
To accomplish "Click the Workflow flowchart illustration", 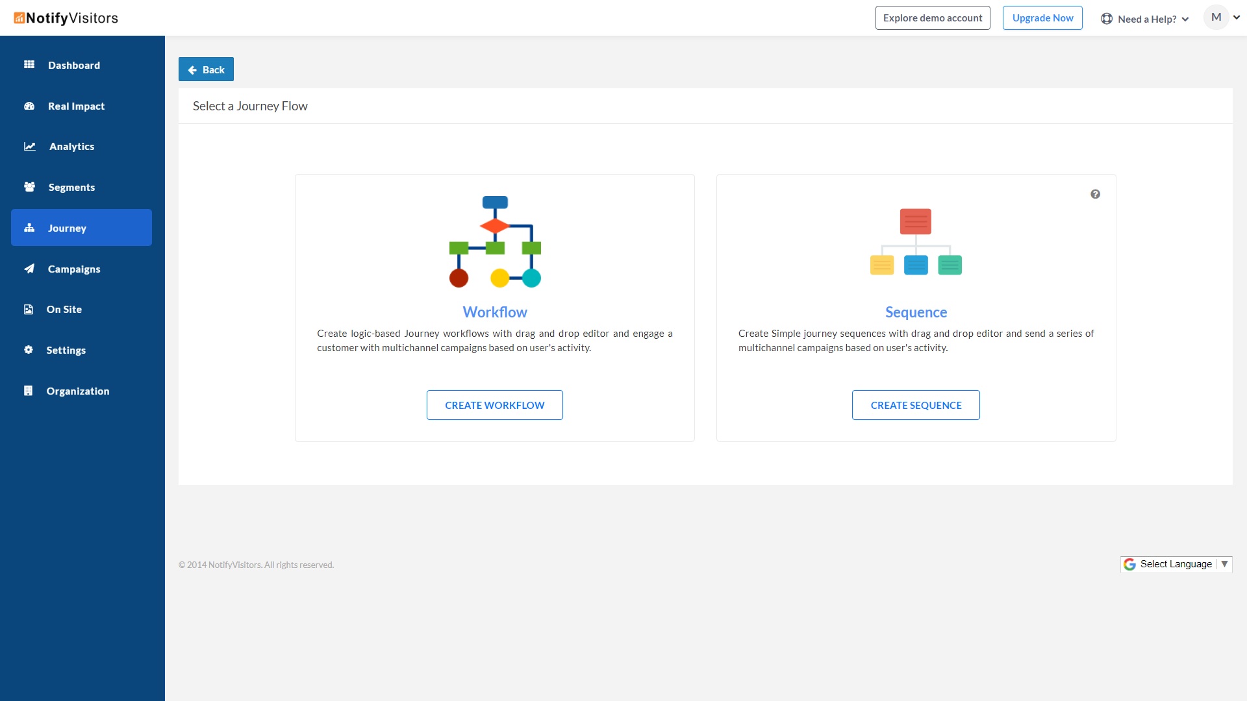I will tap(495, 241).
